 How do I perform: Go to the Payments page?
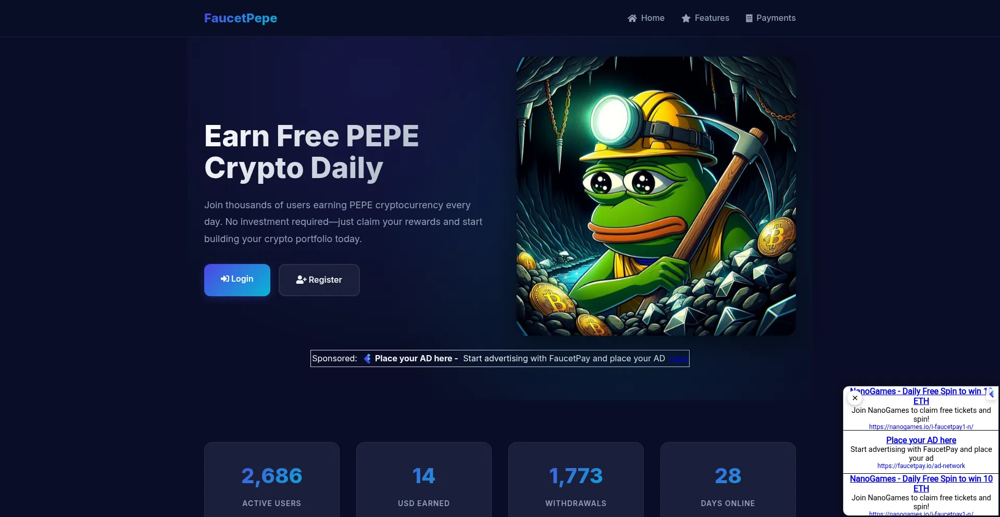pyautogui.click(x=770, y=18)
